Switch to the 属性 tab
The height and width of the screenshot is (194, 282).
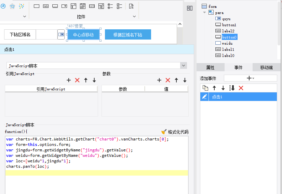pyautogui.click(x=211, y=68)
